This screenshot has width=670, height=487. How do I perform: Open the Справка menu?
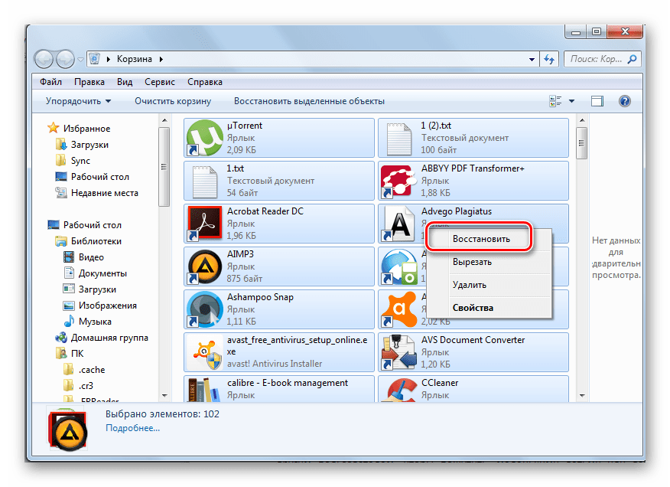coord(205,82)
